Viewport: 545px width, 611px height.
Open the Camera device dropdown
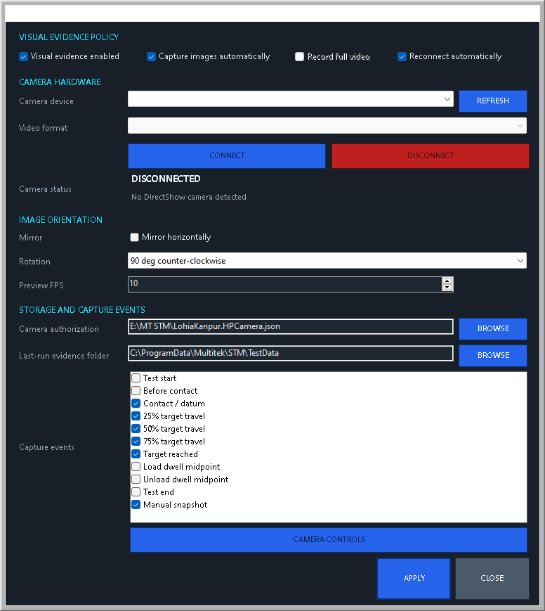pos(290,99)
